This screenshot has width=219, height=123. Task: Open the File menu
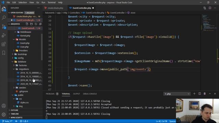[8, 2]
